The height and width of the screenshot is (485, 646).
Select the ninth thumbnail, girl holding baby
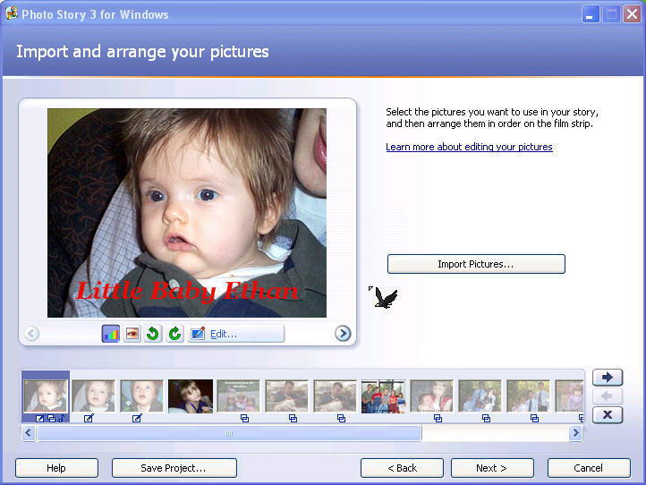432,396
